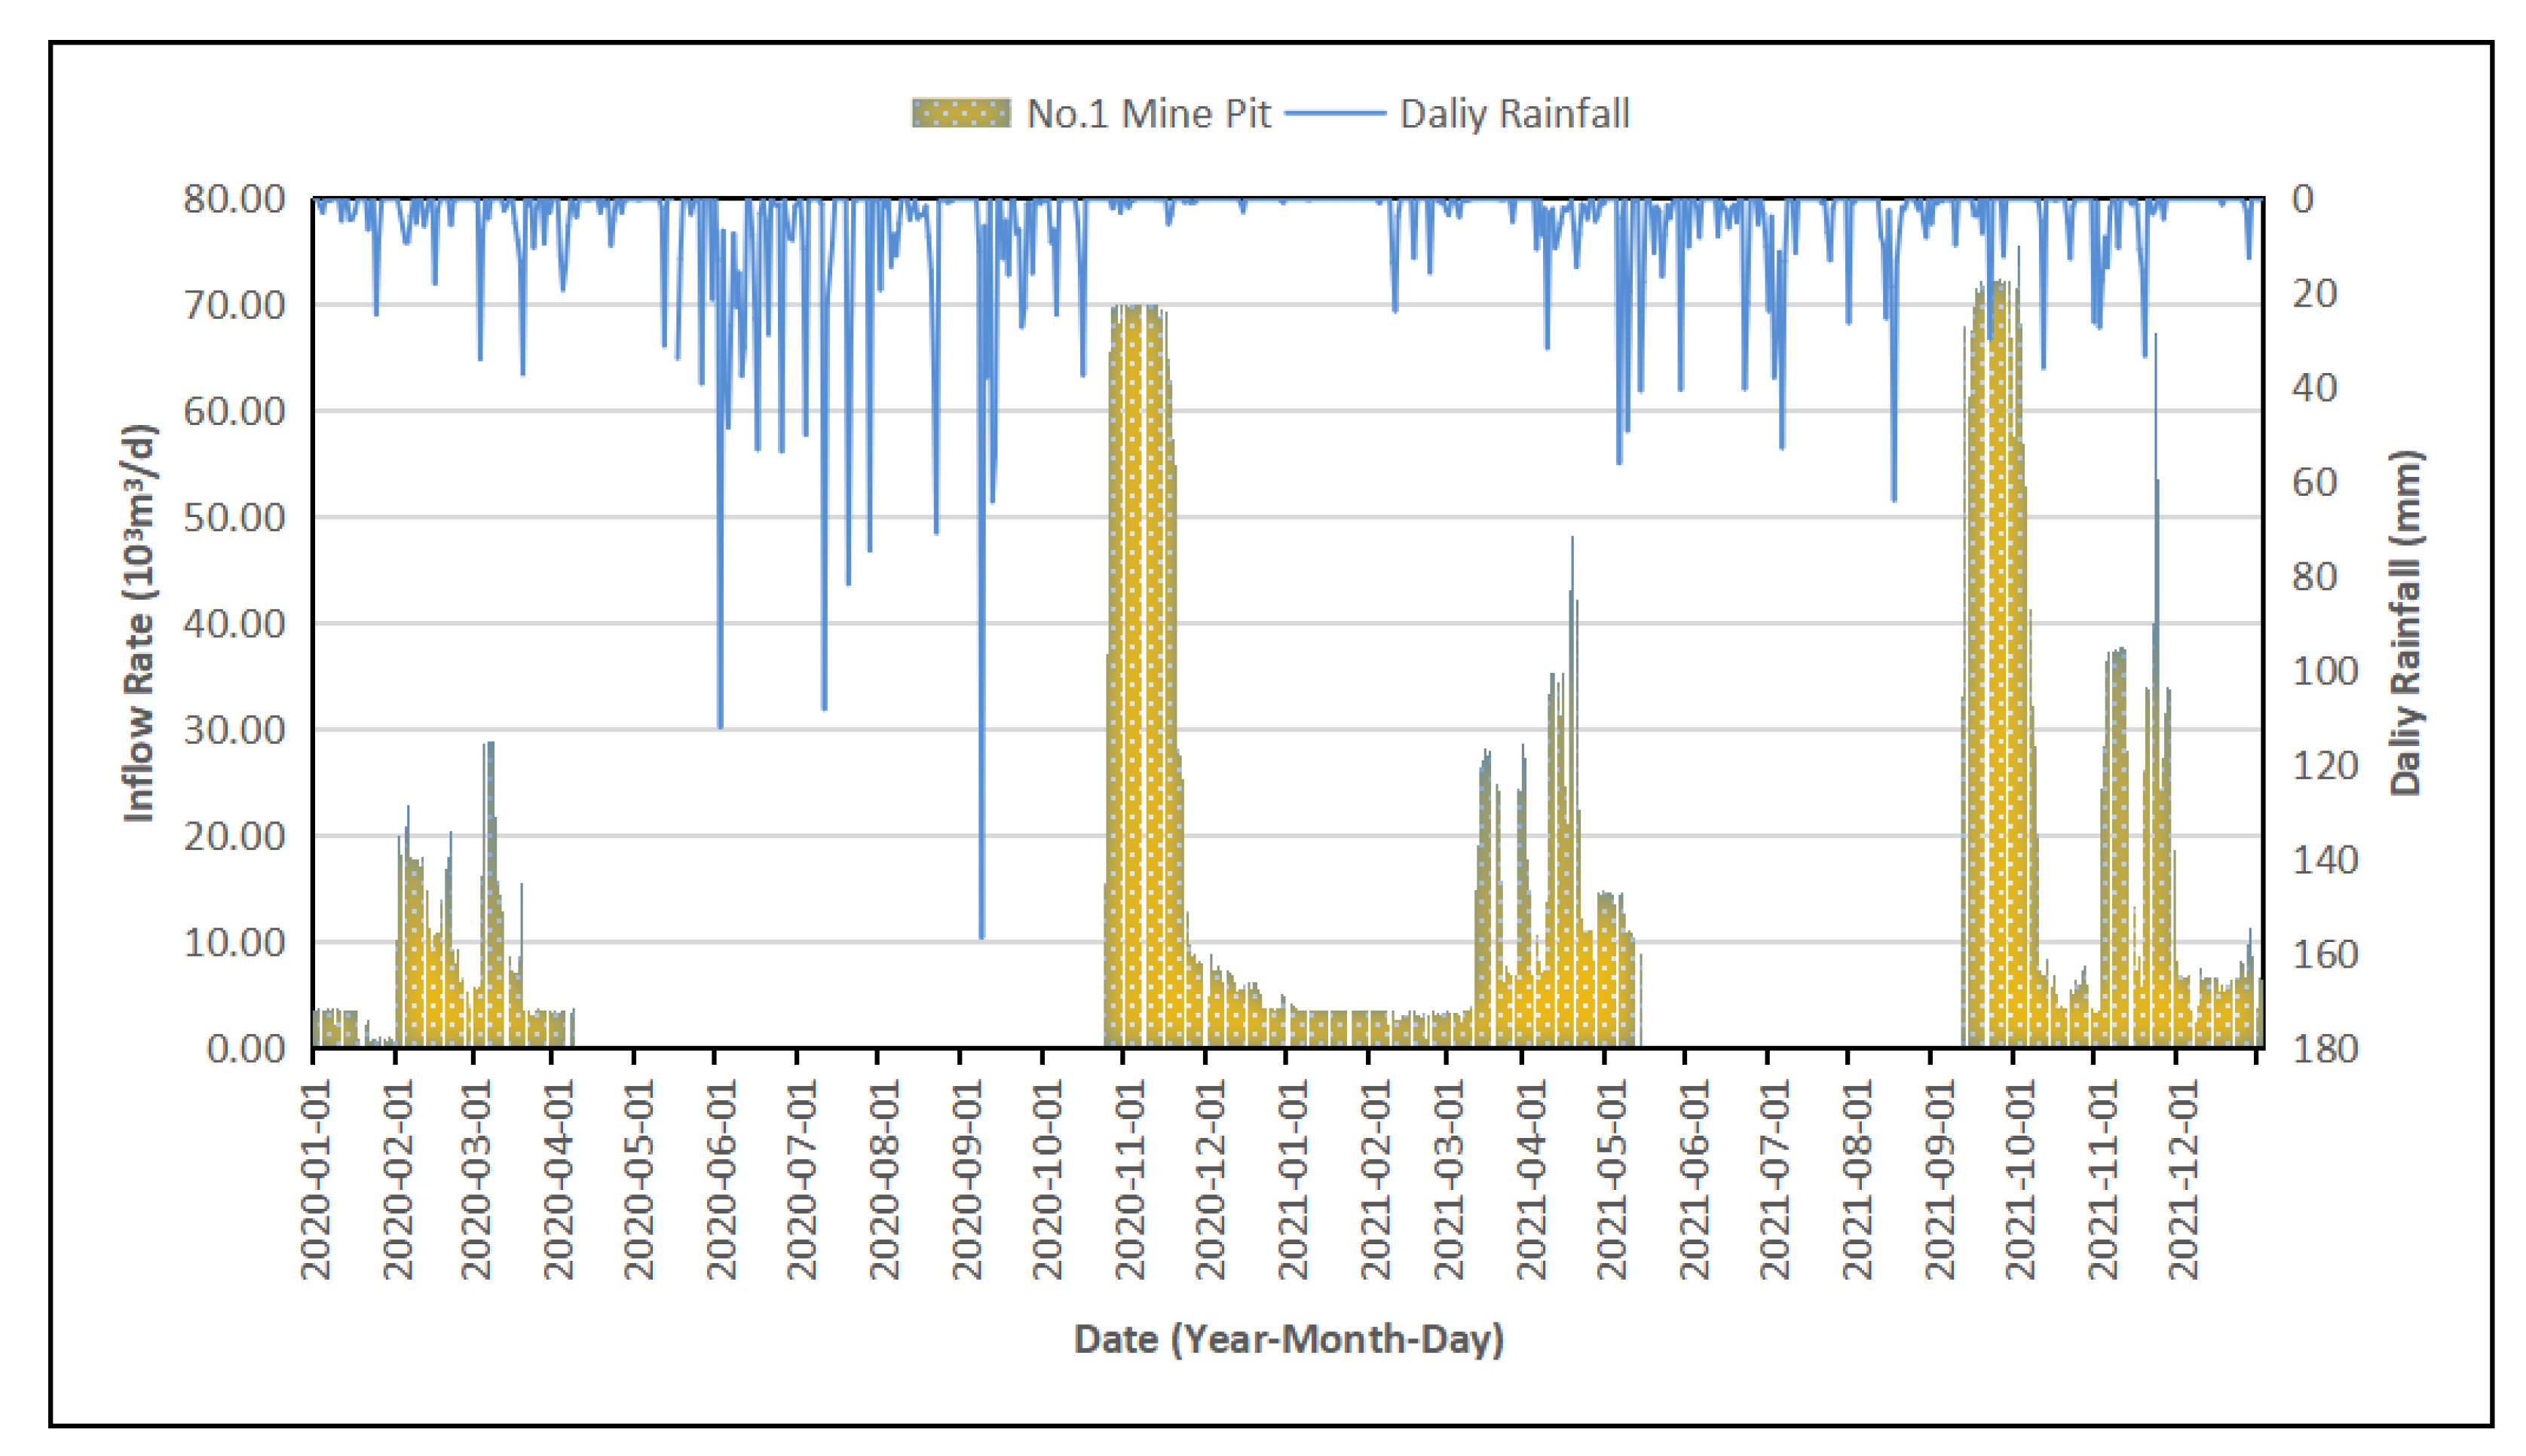
Task: Click the 50.00 inflow axis label
Action: pyautogui.click(x=234, y=518)
